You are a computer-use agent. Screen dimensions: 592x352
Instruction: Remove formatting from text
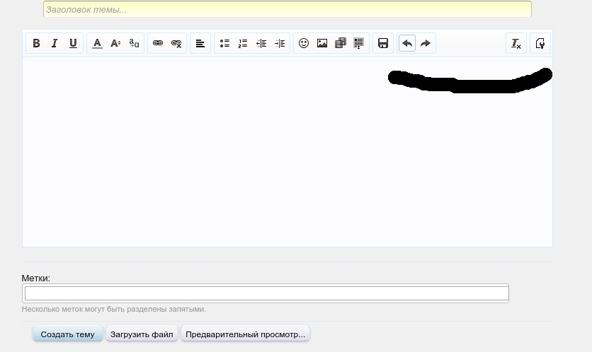[x=516, y=43]
